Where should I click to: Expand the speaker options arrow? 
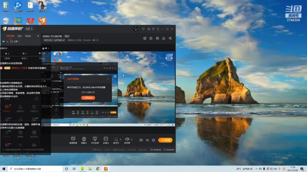click(132, 140)
